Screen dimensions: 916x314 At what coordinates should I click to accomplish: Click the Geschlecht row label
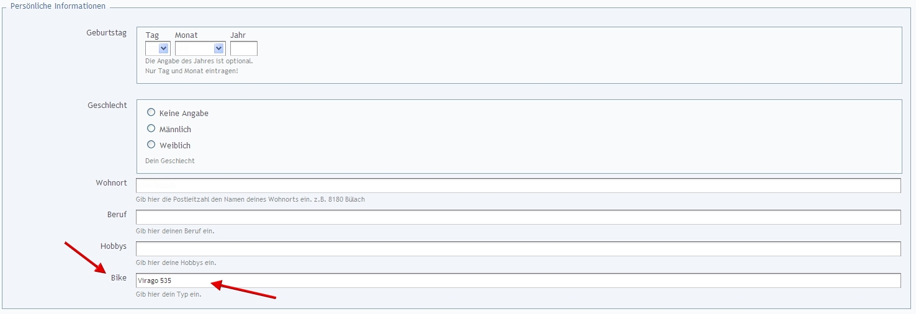tap(107, 105)
